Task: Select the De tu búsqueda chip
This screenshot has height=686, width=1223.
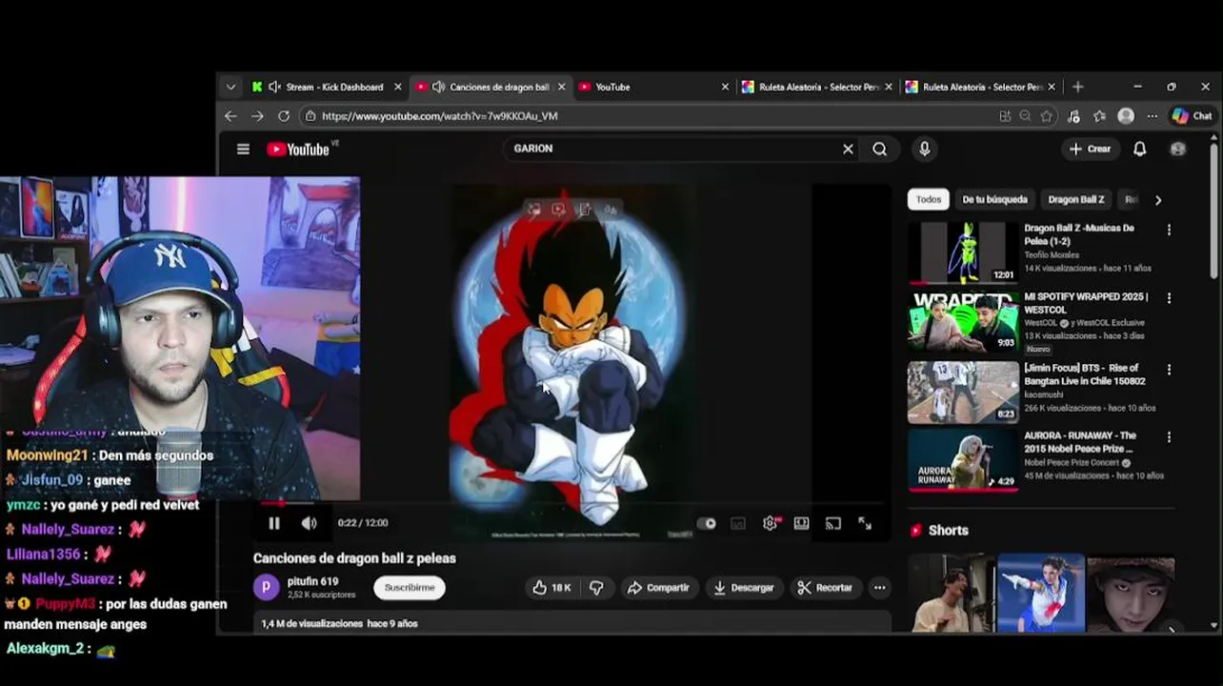Action: (x=994, y=200)
